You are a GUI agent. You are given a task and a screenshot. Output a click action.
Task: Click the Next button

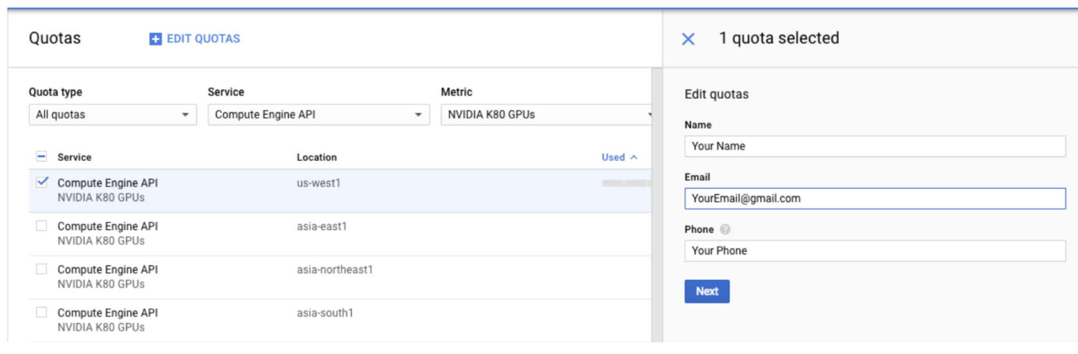(x=707, y=291)
